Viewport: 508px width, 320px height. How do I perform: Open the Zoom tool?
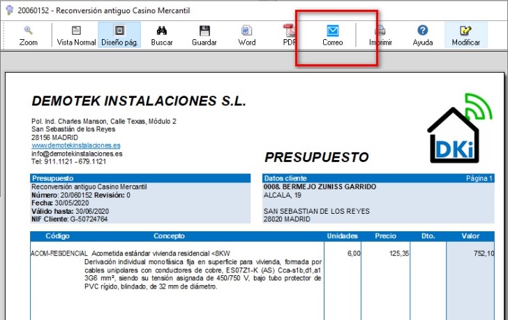28,36
